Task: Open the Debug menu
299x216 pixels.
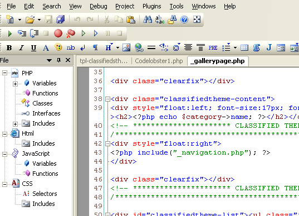Action: [99, 6]
